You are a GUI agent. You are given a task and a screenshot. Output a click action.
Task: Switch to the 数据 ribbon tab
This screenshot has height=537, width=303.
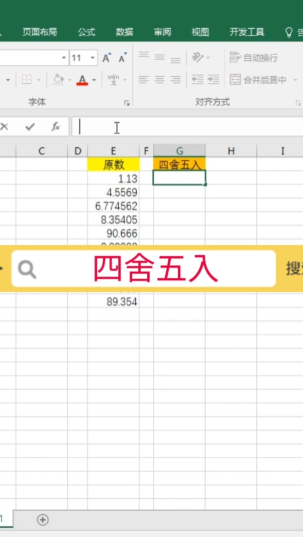point(124,32)
